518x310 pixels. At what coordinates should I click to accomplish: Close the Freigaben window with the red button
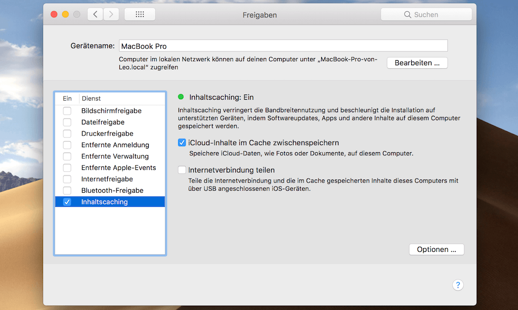click(54, 14)
